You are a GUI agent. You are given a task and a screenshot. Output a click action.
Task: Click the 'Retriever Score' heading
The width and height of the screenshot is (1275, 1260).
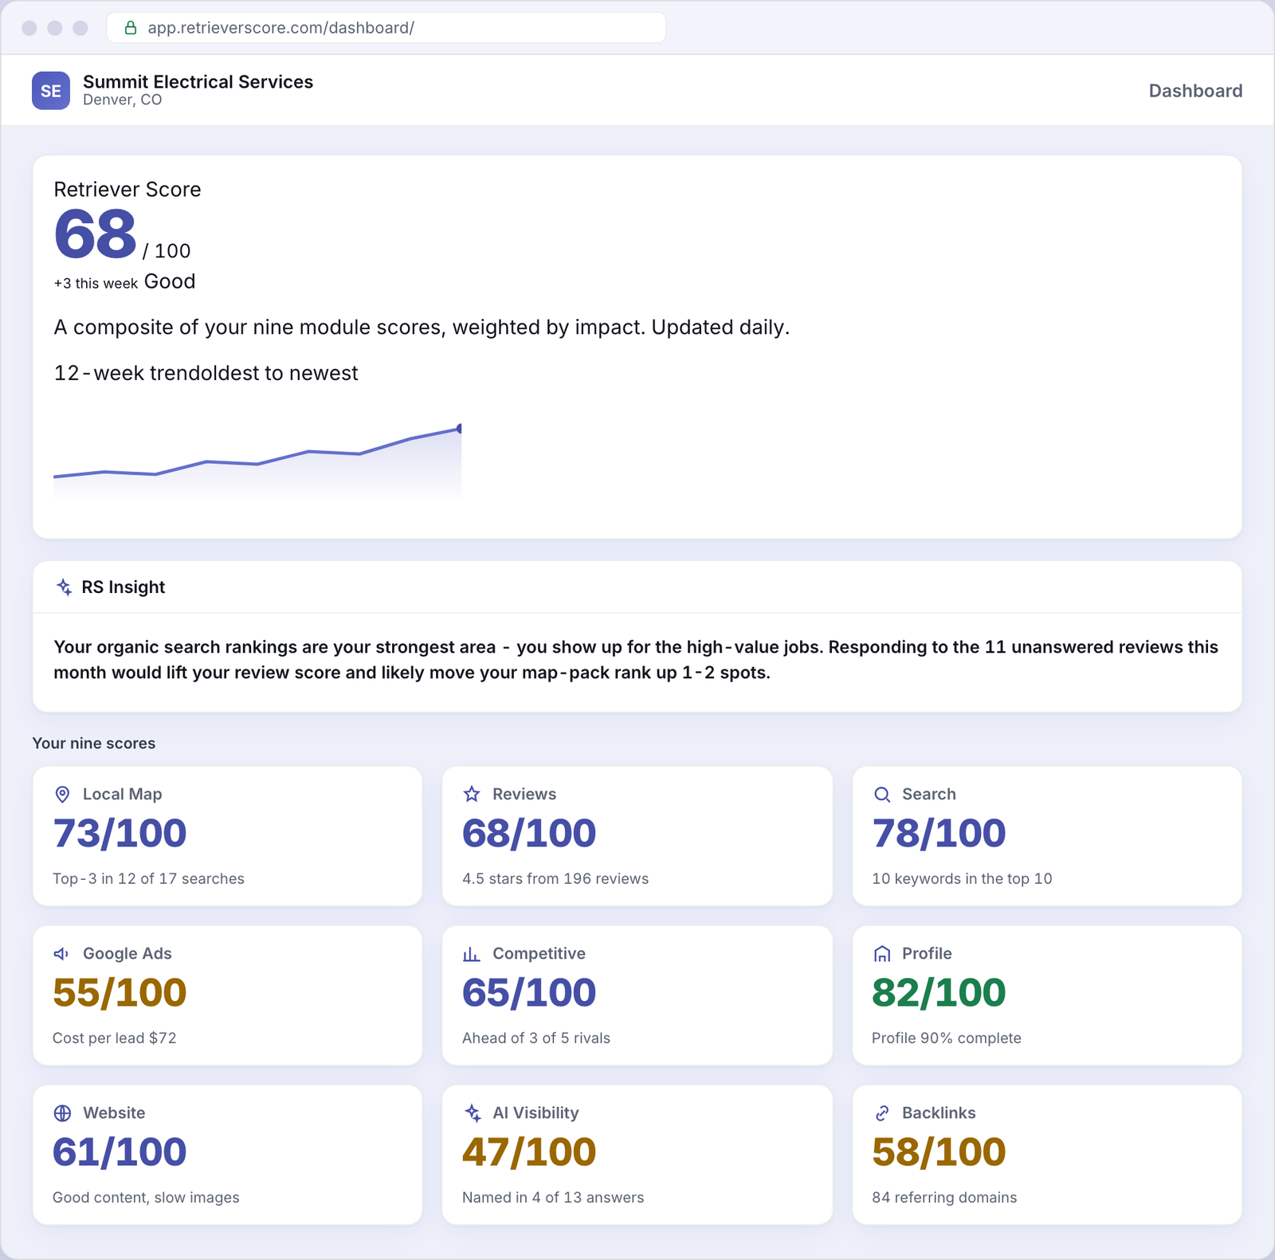127,190
